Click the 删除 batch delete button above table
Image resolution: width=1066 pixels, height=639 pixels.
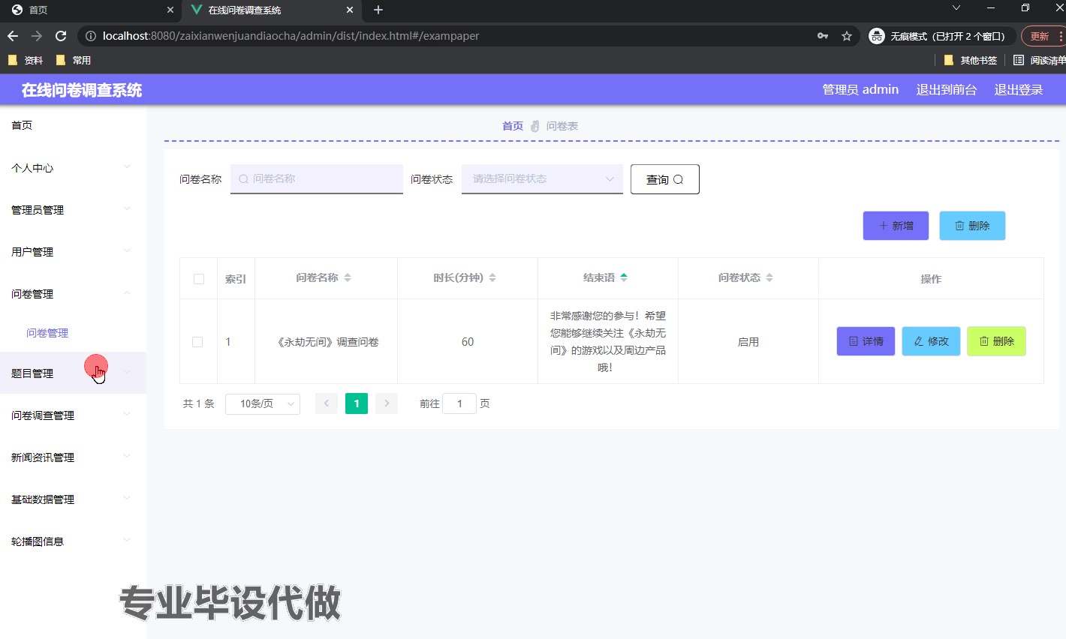click(972, 226)
